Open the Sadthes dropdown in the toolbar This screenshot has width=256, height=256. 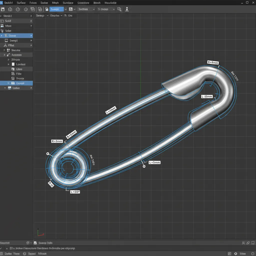pos(86,9)
